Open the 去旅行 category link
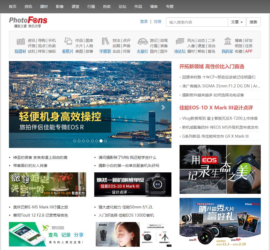 tap(142, 51)
